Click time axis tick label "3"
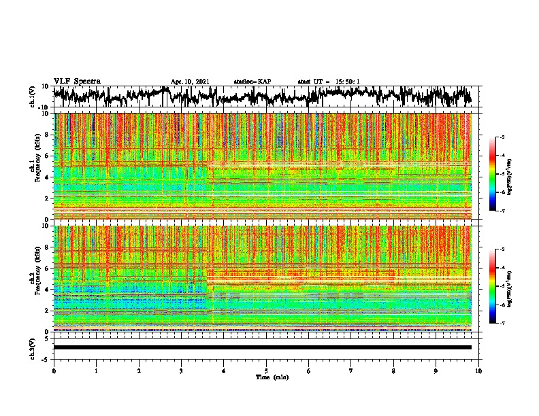Image resolution: width=539 pixels, height=416 pixels. tap(181, 371)
